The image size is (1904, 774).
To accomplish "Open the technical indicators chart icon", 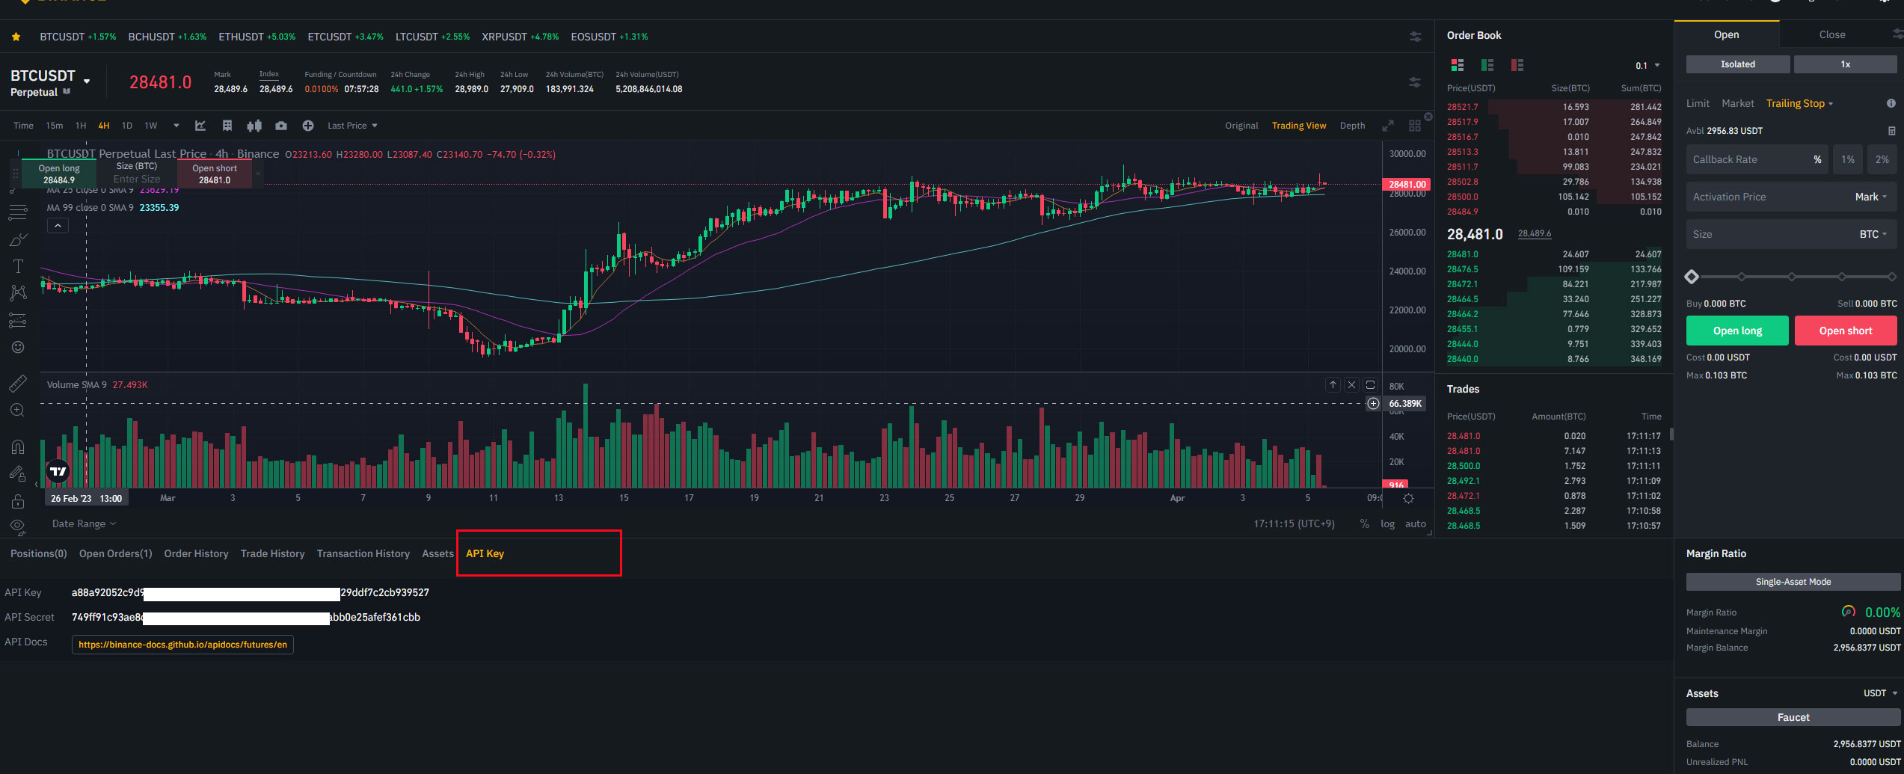I will pyautogui.click(x=200, y=126).
